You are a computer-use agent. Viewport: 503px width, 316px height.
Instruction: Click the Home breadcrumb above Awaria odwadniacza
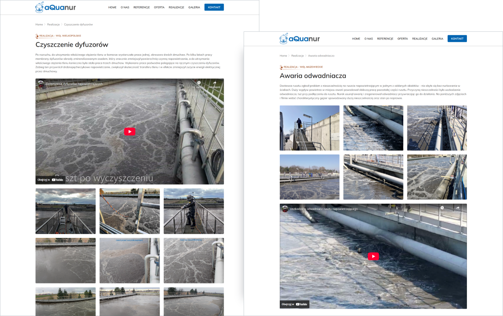[x=283, y=56]
